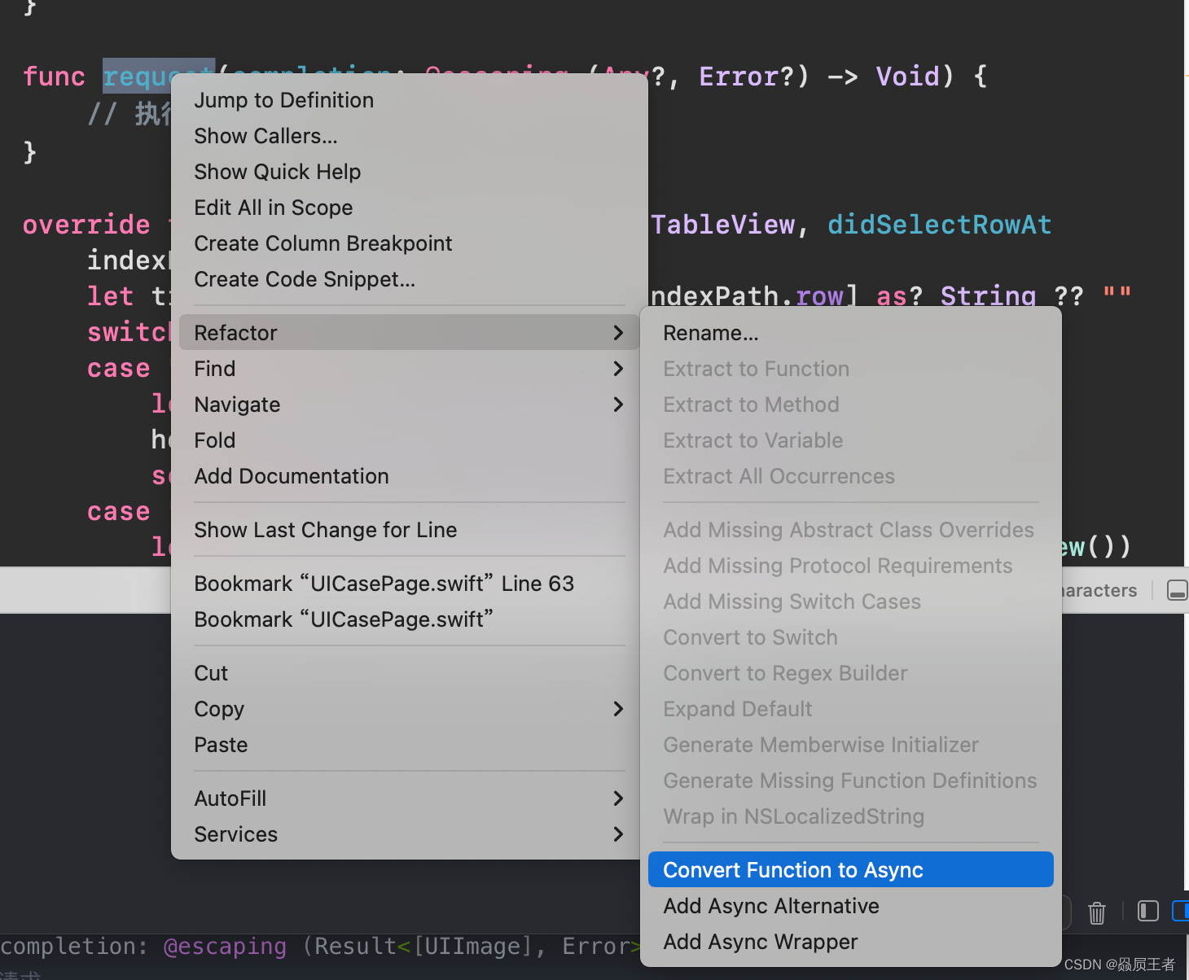Image resolution: width=1189 pixels, height=980 pixels.
Task: Click the 'func' keyword in the editor
Action: (54, 77)
